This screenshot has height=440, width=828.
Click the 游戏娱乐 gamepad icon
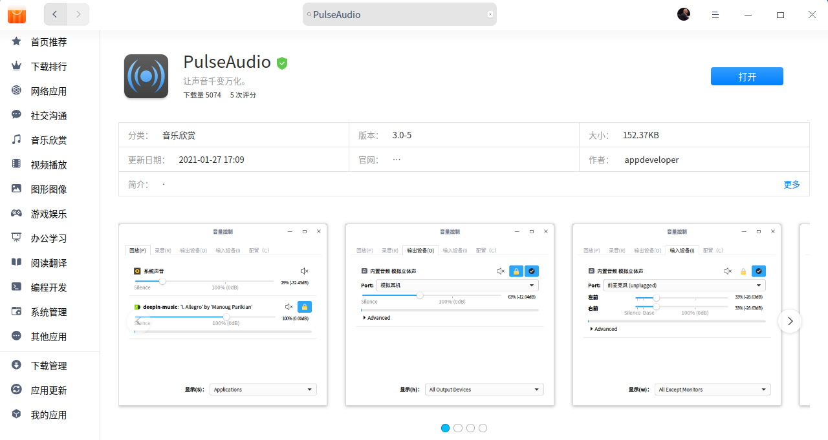coord(17,213)
